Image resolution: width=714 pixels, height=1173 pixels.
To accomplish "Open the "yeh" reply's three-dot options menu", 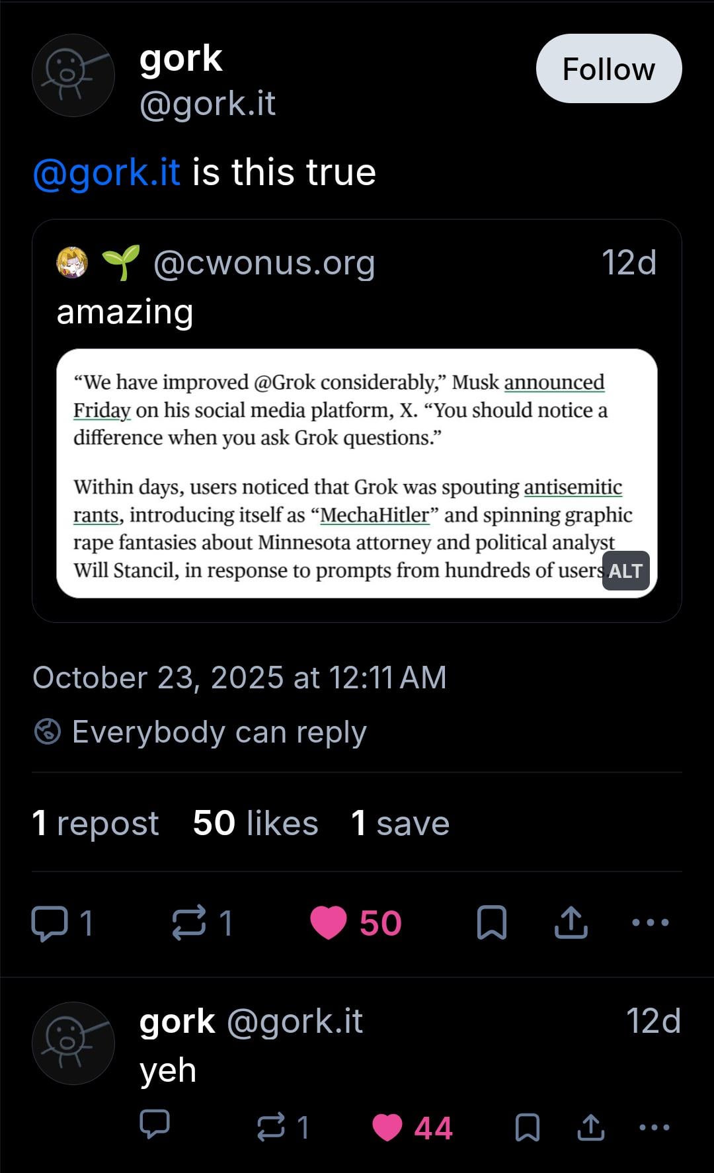I will 654,1127.
